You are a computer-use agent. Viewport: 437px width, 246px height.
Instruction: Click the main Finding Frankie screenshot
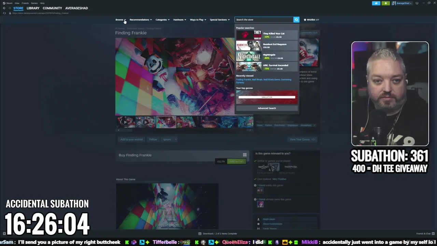click(x=175, y=77)
